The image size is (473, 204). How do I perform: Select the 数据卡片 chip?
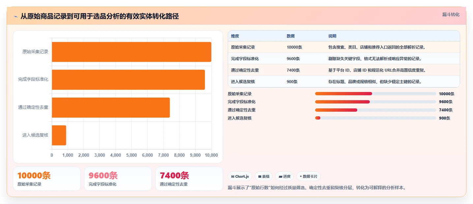click(x=309, y=176)
